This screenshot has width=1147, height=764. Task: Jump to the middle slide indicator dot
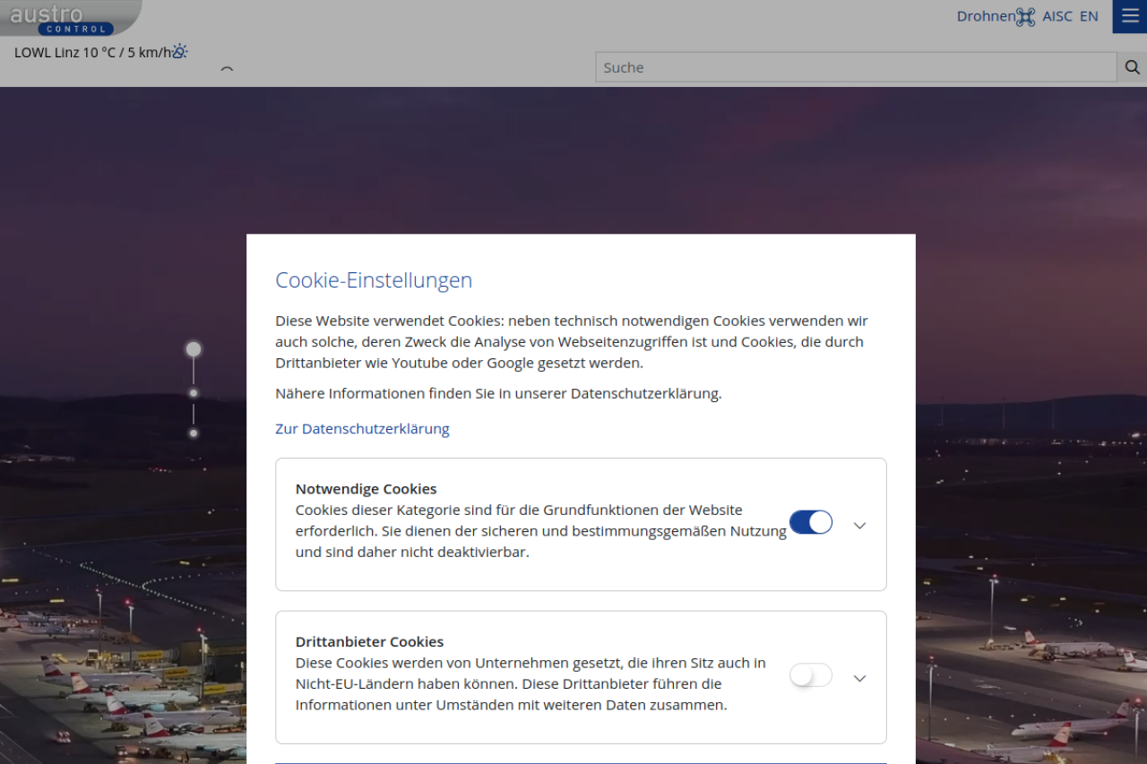pyautogui.click(x=194, y=393)
